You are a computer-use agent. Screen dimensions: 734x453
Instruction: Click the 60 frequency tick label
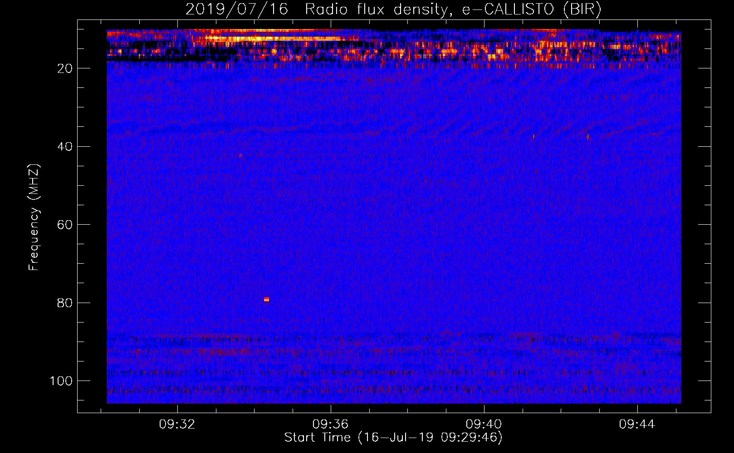(x=65, y=225)
